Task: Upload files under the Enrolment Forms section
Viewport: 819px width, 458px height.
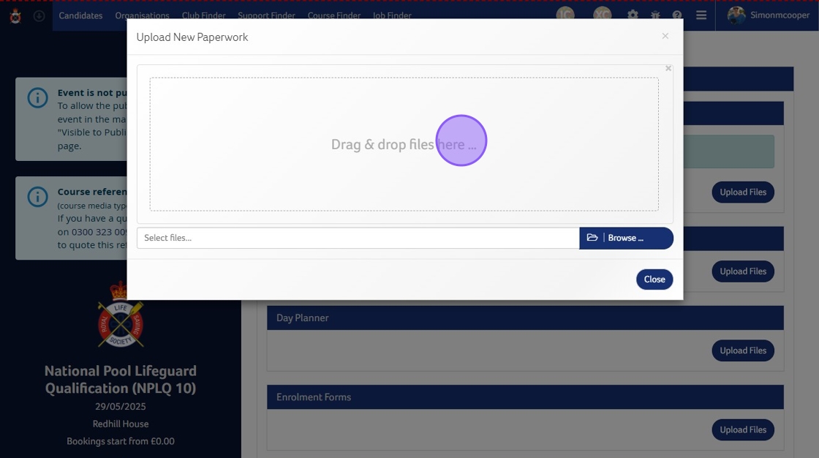Action: tap(743, 429)
